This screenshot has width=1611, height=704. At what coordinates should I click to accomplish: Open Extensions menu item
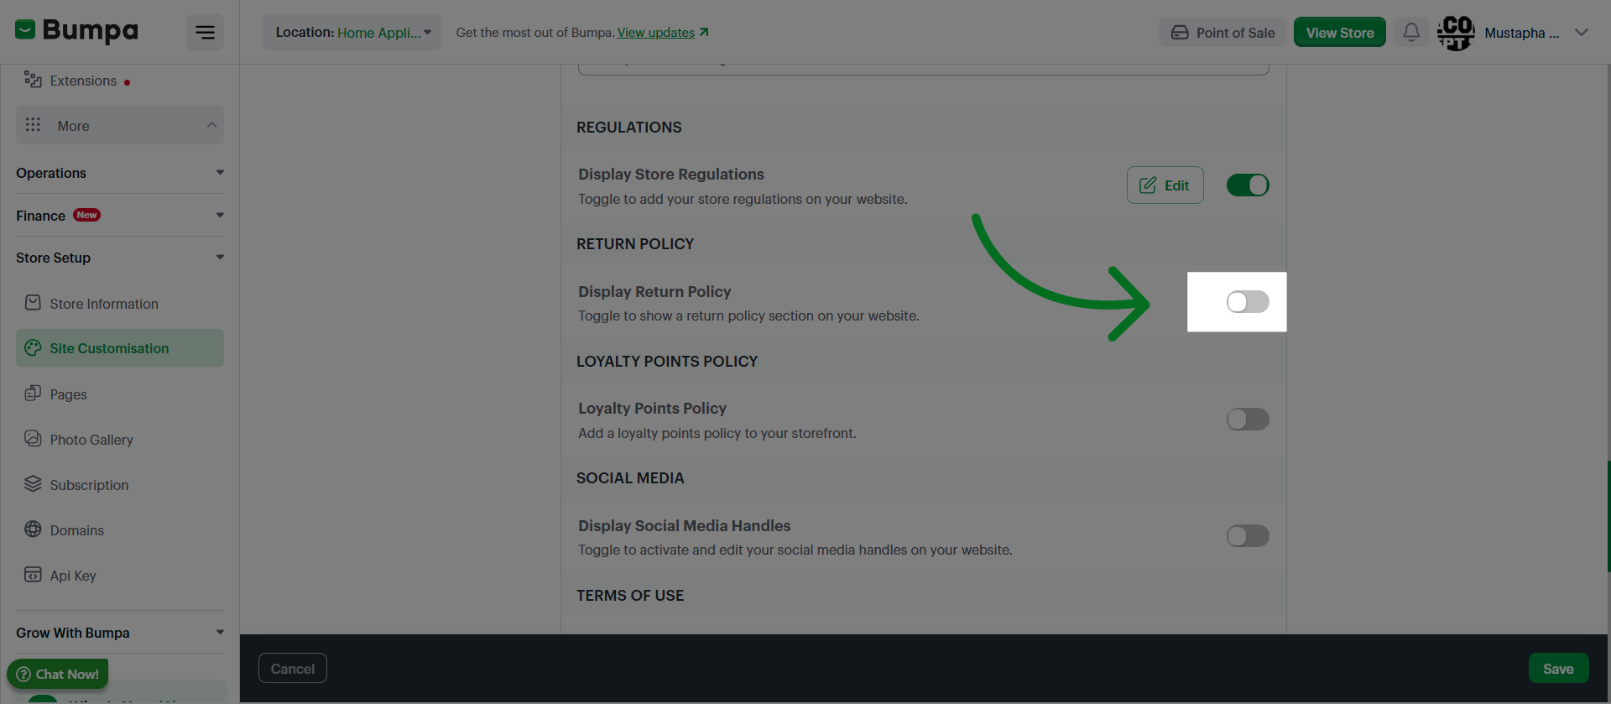(120, 81)
